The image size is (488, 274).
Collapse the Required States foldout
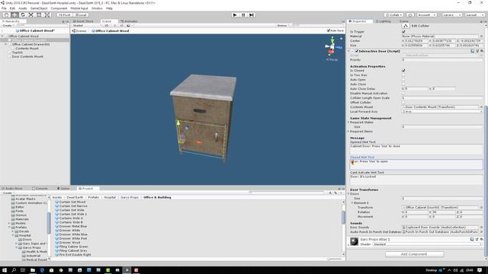pos(348,123)
